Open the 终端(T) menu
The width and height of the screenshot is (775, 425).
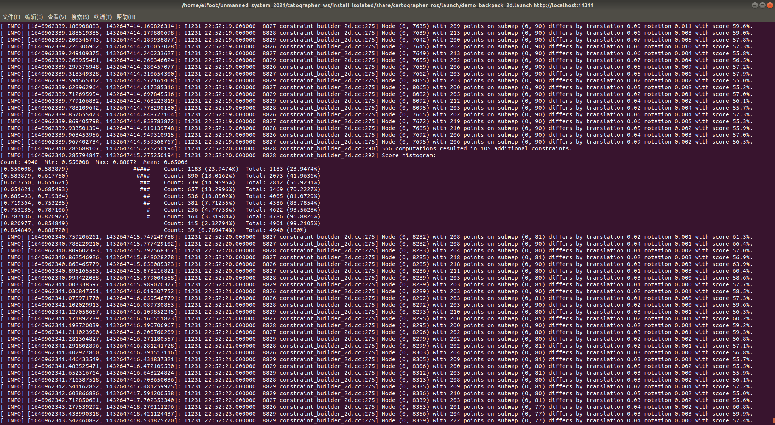103,17
